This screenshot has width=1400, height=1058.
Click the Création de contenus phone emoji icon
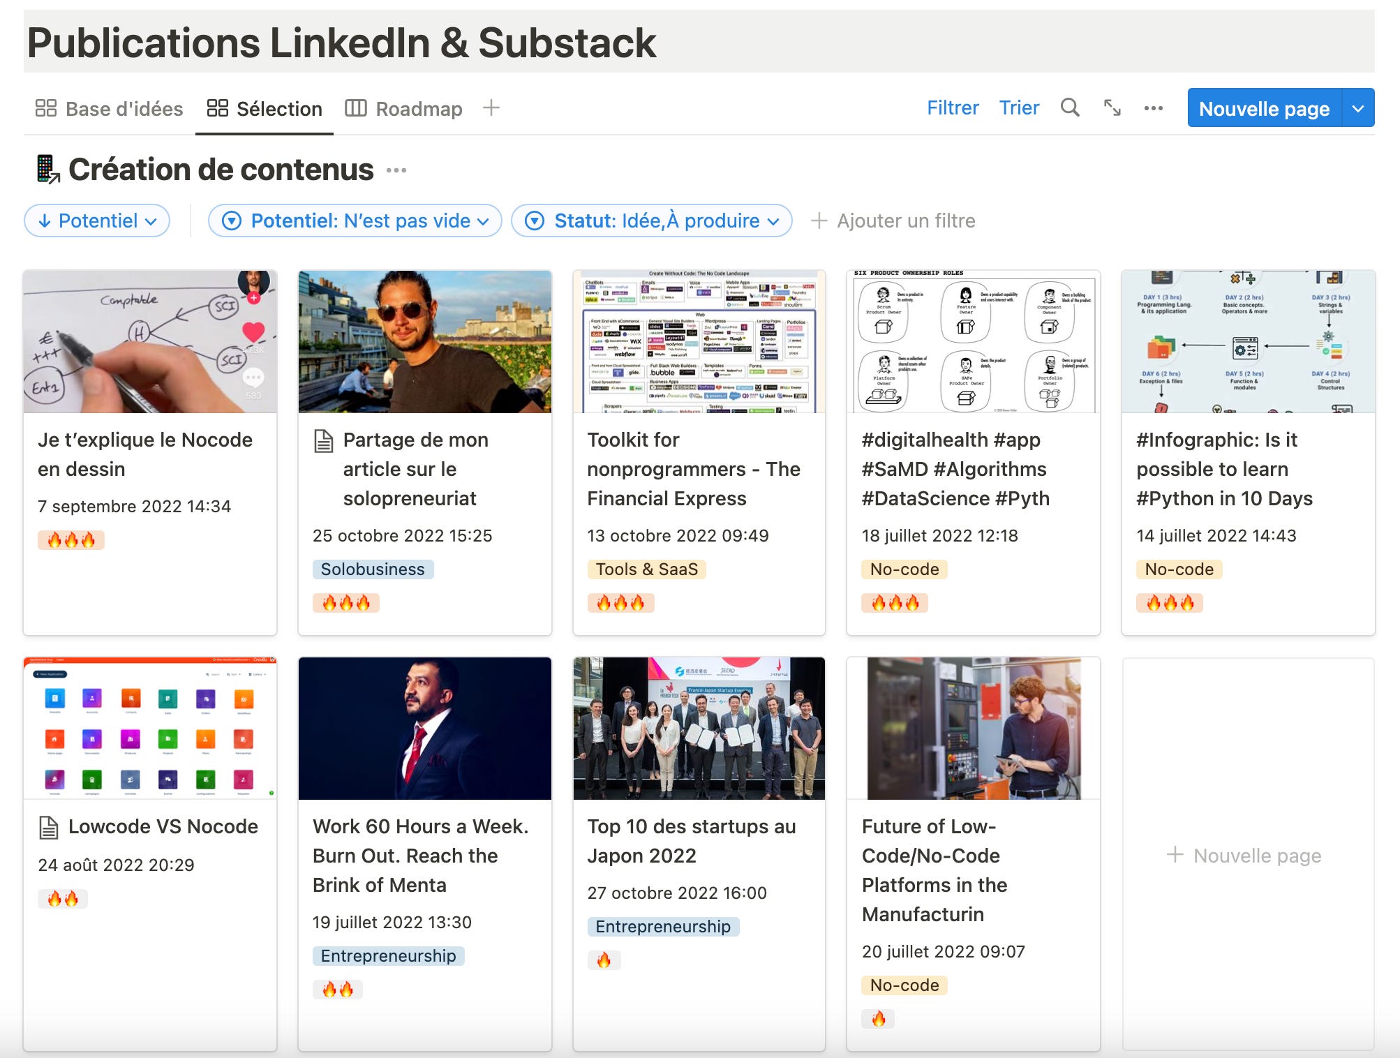point(47,170)
